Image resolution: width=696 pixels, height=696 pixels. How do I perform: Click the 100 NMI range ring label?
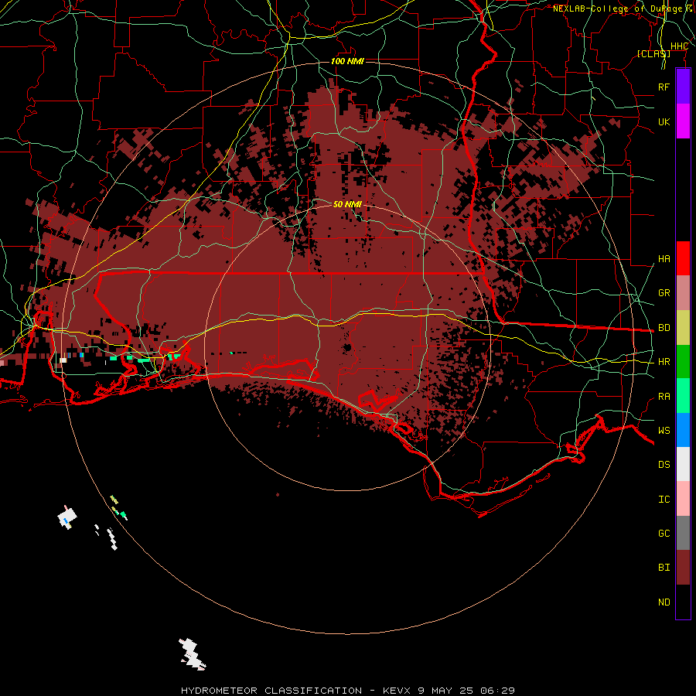(x=347, y=61)
